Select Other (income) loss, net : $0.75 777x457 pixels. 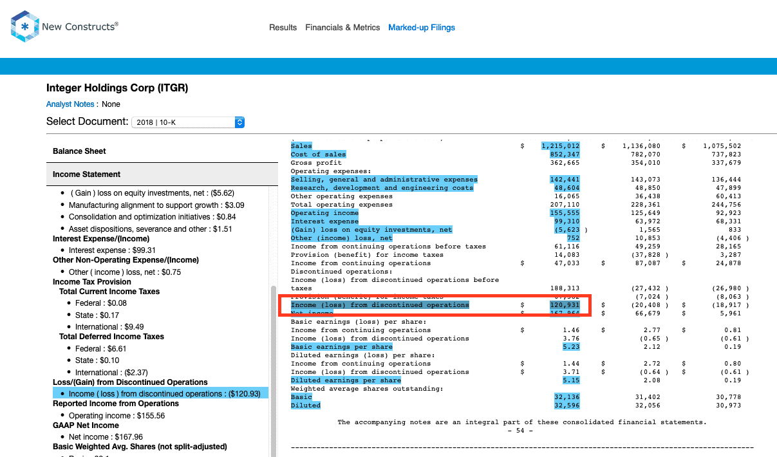click(x=125, y=272)
